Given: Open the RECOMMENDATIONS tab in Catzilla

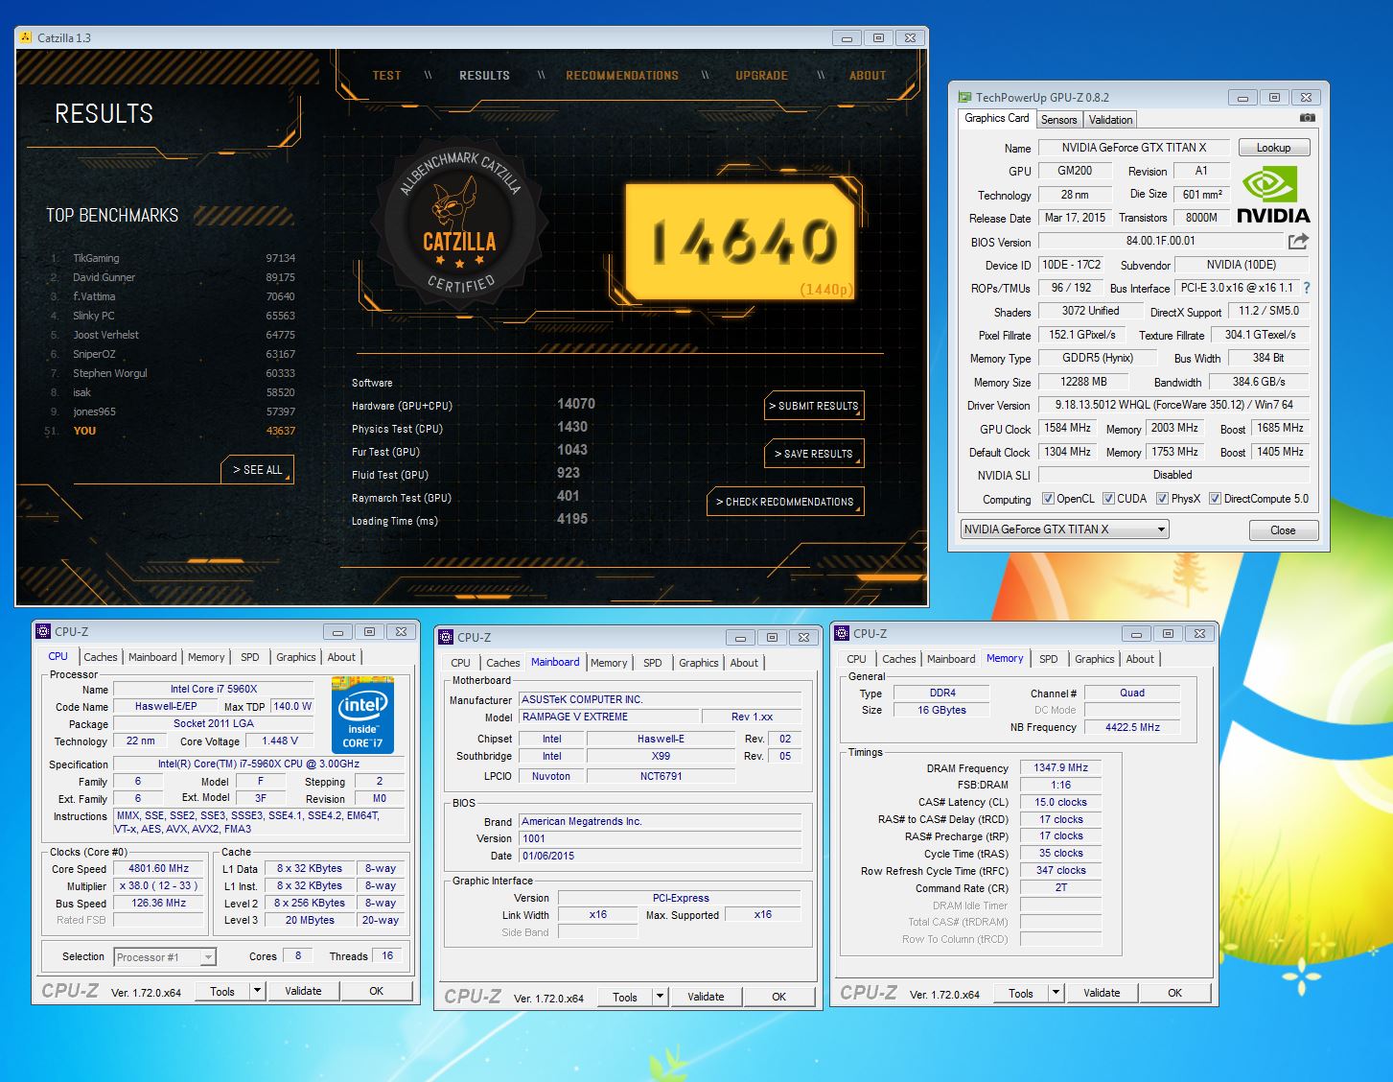Looking at the screenshot, I should click(622, 75).
